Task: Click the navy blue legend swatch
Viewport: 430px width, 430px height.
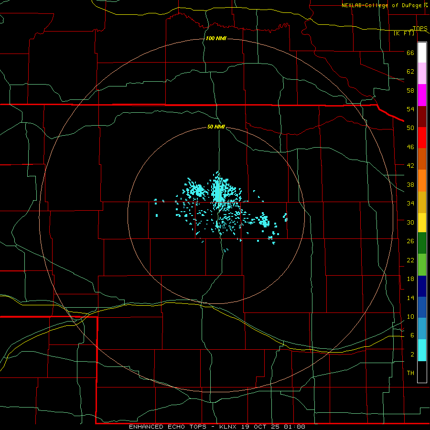Action: [422, 286]
